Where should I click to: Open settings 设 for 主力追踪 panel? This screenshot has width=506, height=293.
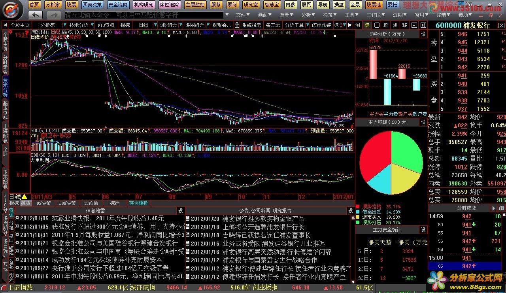[x=423, y=122]
